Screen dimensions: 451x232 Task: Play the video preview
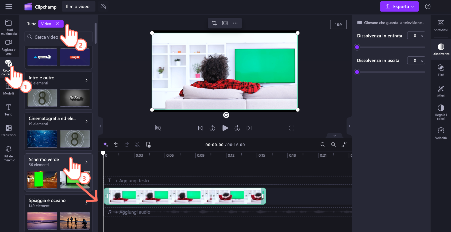(x=225, y=128)
